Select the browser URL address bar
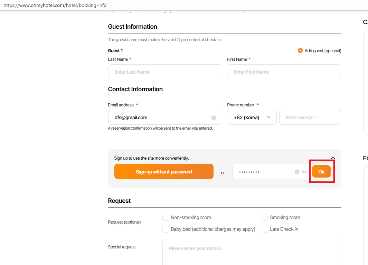The width and height of the screenshot is (368, 265). [138, 6]
